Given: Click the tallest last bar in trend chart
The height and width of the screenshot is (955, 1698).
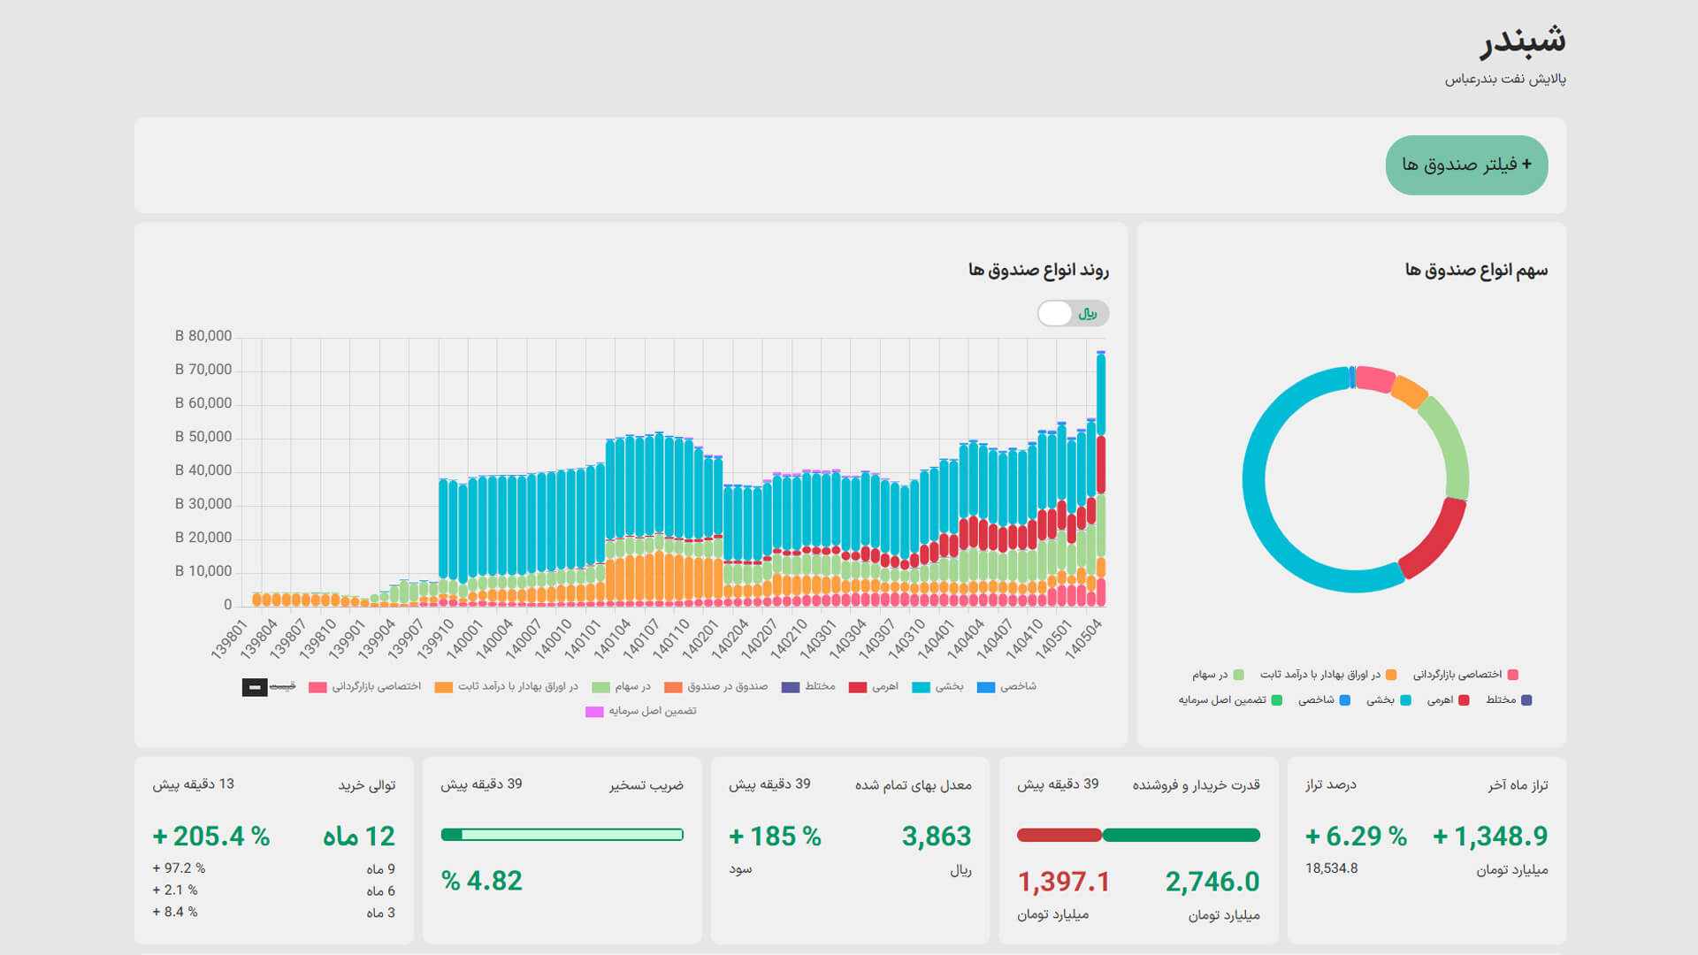Looking at the screenshot, I should (x=1101, y=477).
